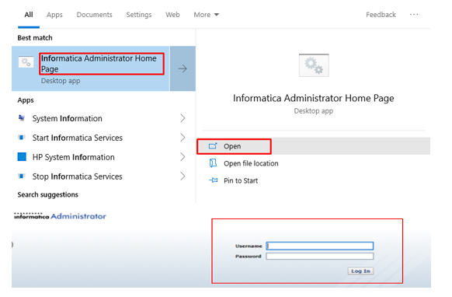
Task: Select the Settings search tab
Action: coord(139,15)
